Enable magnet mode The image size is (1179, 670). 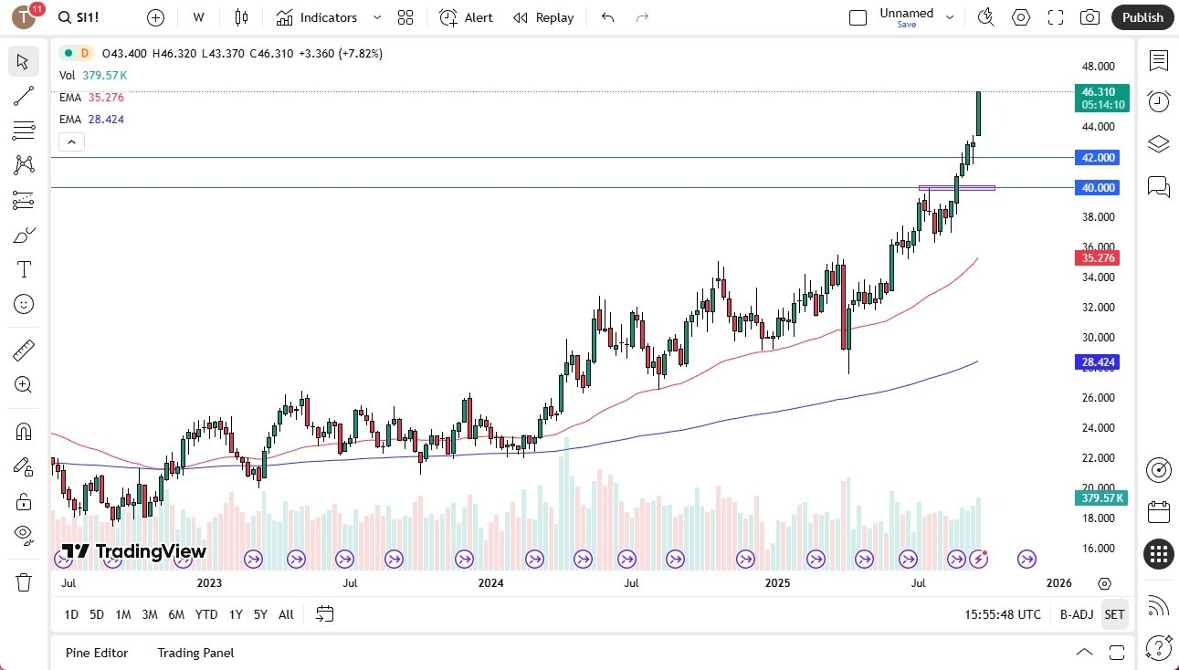(23, 431)
